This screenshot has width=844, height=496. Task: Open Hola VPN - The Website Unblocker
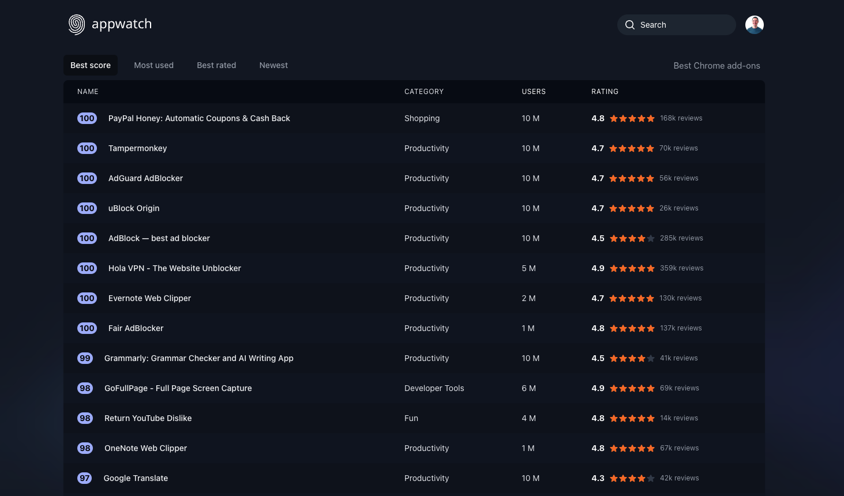175,268
